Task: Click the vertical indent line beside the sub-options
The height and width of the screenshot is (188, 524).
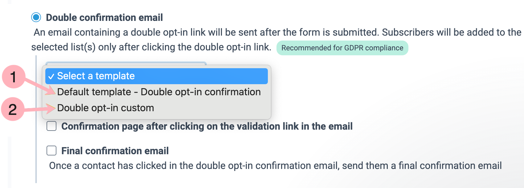Action: point(36,147)
